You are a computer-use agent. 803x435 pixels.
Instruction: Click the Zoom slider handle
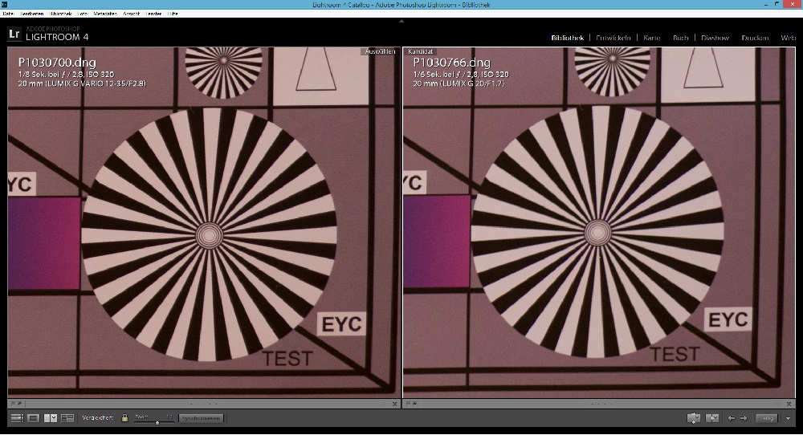[157, 421]
